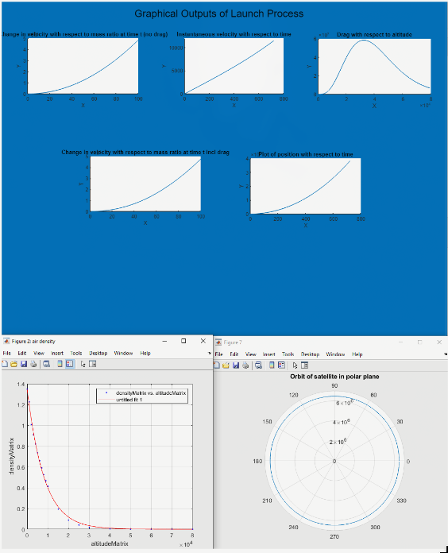
Task: Select 'Drag with respect to altitude' plot
Action: [x=374, y=67]
